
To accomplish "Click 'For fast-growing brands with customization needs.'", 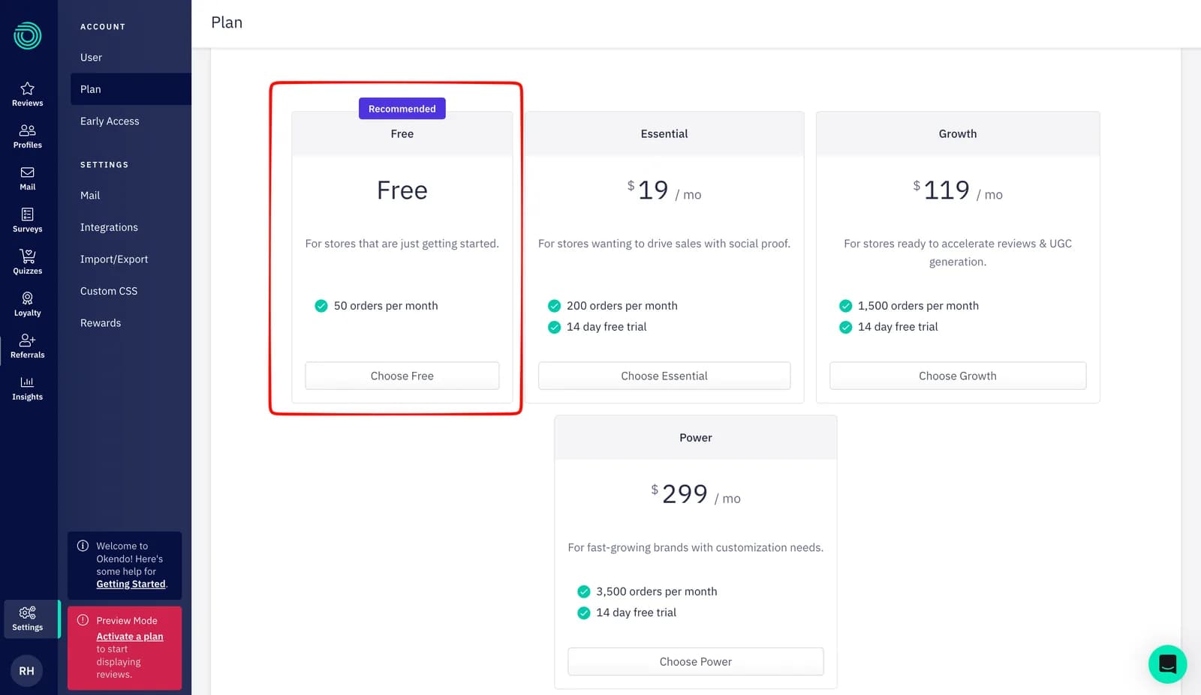I will (x=696, y=547).
